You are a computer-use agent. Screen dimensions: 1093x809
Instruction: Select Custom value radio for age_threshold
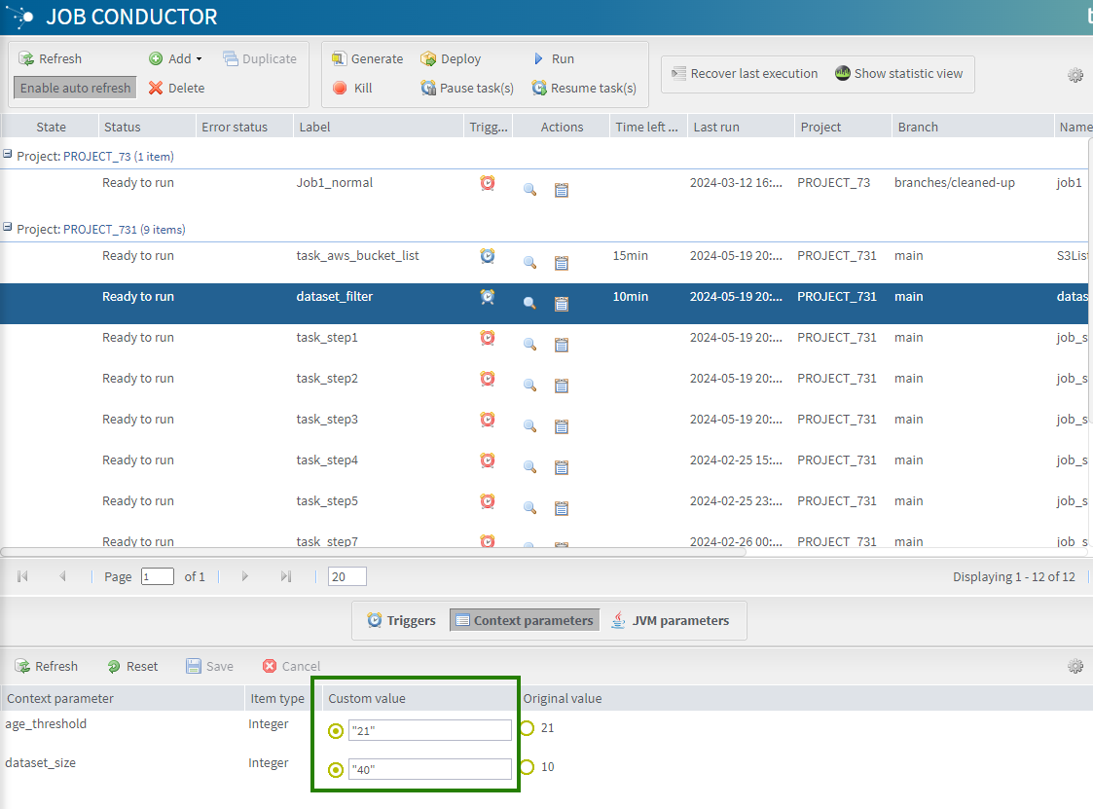click(335, 730)
